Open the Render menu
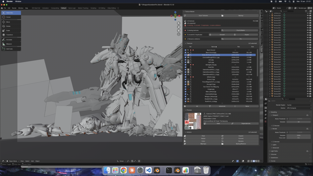The width and height of the screenshot is (313, 176). (14, 8)
